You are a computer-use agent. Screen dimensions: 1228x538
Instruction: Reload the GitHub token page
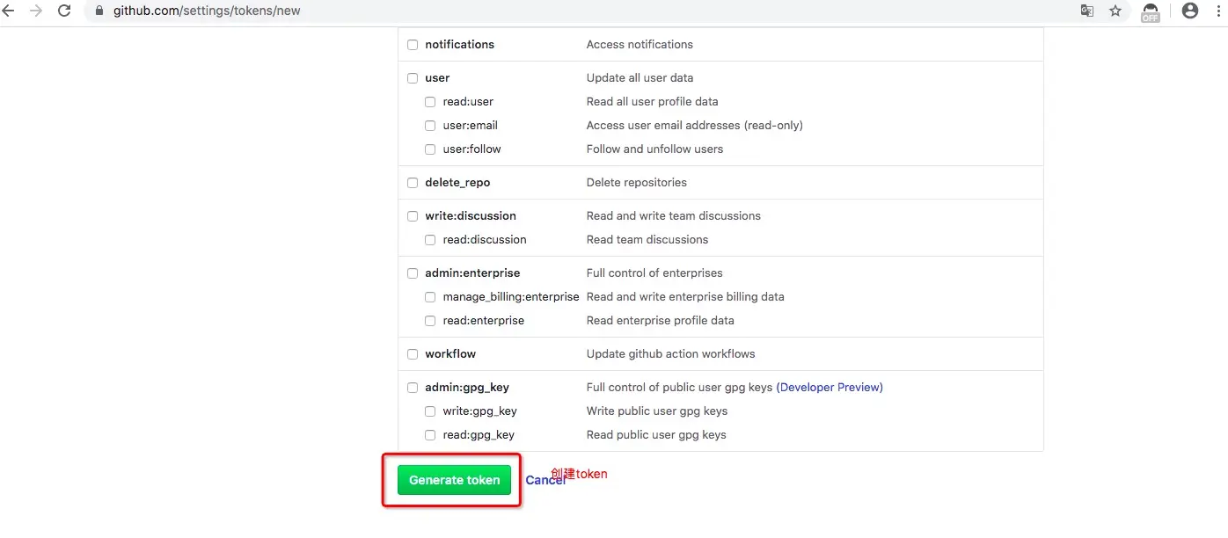tap(64, 11)
